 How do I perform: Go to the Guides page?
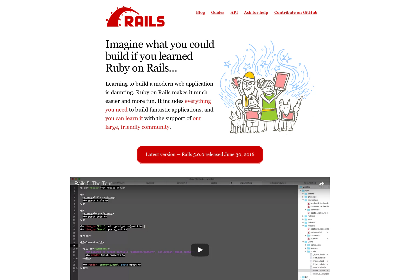tap(218, 12)
